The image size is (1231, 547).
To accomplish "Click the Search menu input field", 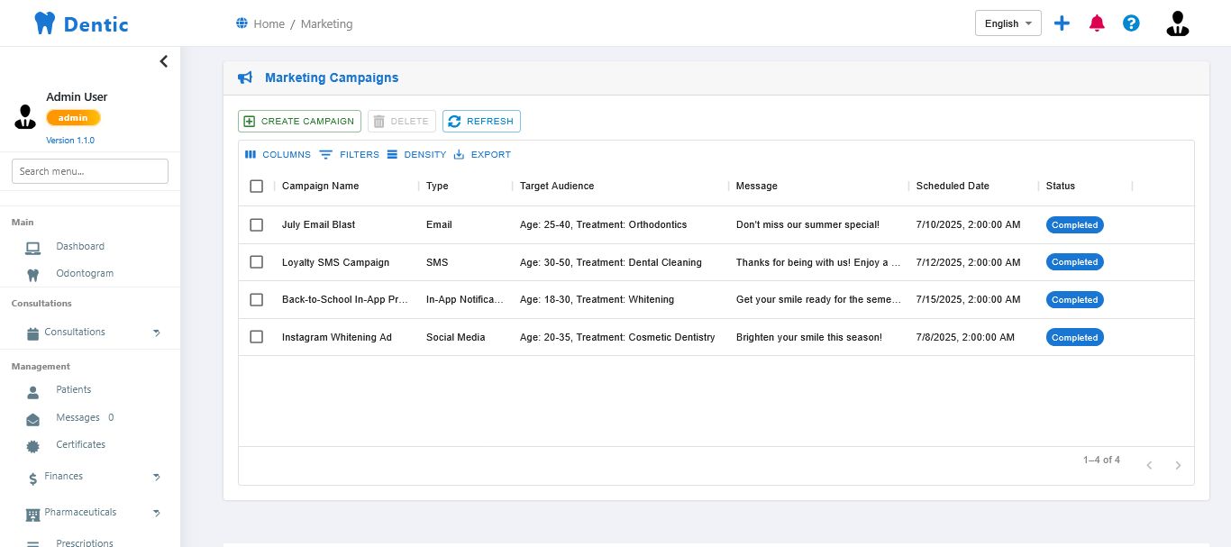I will (x=90, y=171).
